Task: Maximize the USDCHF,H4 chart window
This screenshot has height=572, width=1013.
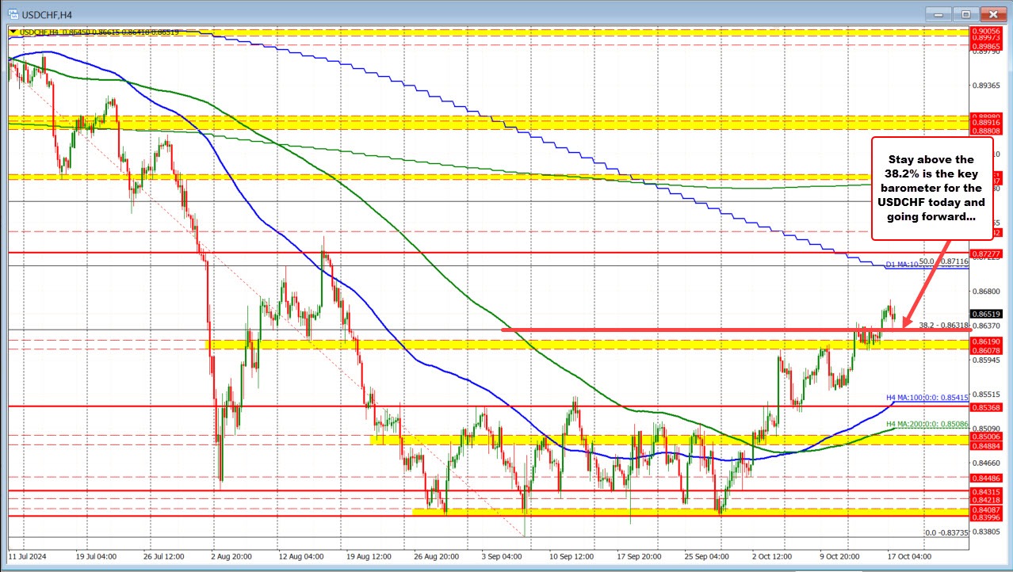Action: click(966, 13)
